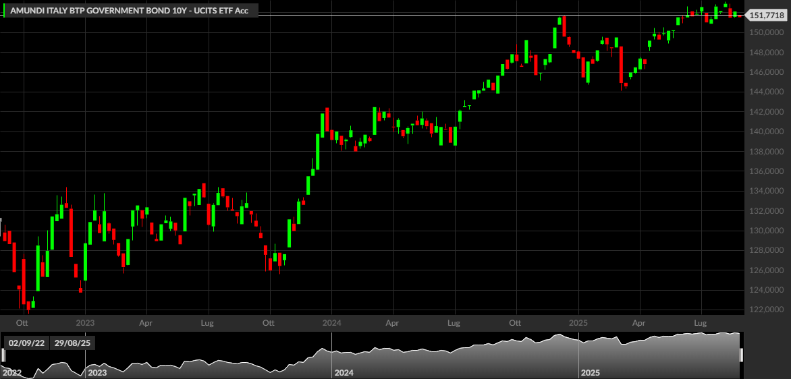Select the start date field 02/09/22
791x379 pixels.
point(27,343)
